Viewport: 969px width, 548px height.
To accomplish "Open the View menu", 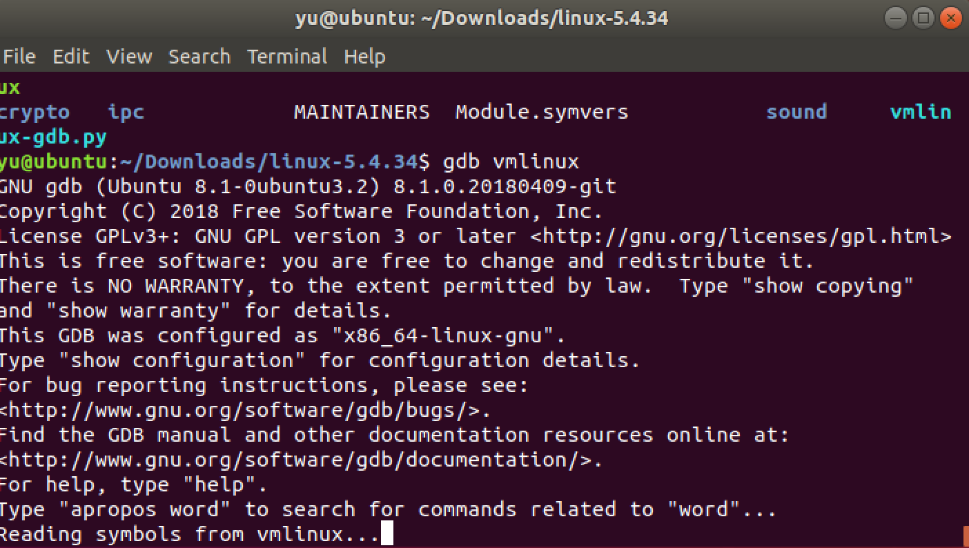I will pos(128,57).
